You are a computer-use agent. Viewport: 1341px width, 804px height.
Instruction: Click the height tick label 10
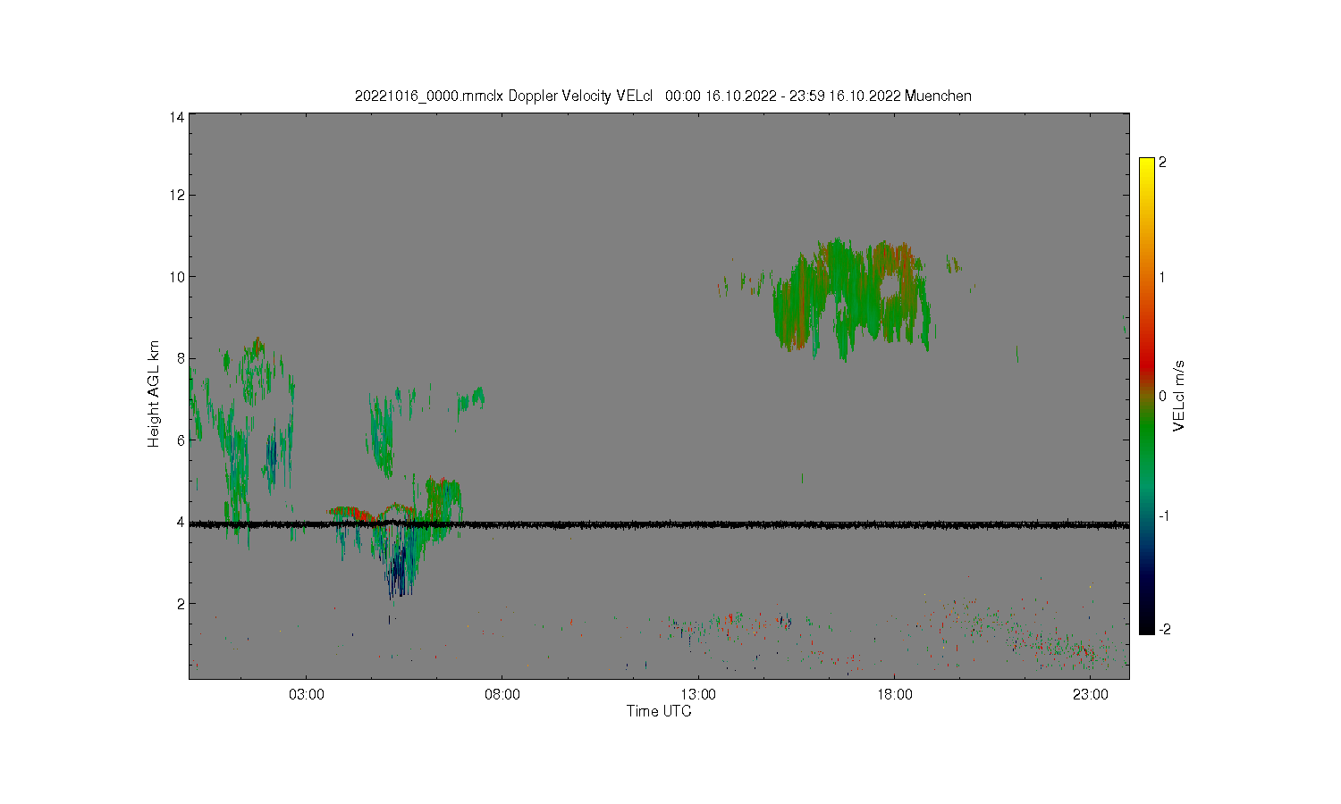click(x=177, y=277)
